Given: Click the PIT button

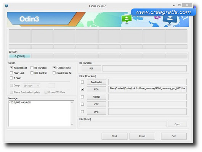Looking at the screenshot, I should pyautogui.click(x=91, y=68).
